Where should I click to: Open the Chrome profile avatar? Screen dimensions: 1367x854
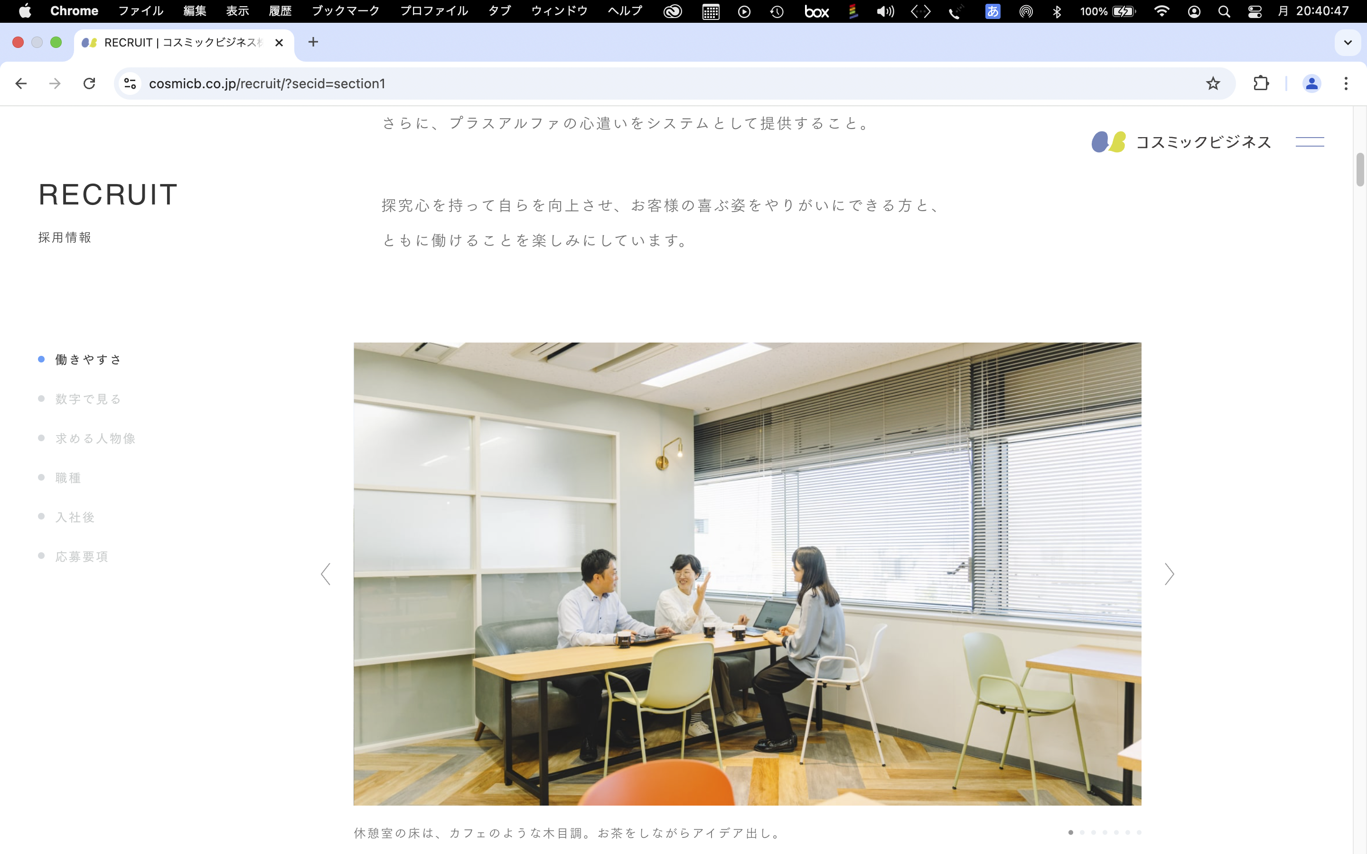1311,84
